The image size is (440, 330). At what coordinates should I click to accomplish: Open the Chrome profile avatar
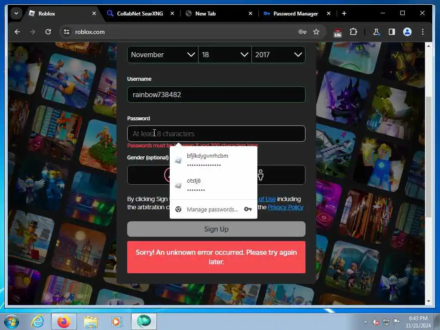pyautogui.click(x=407, y=32)
